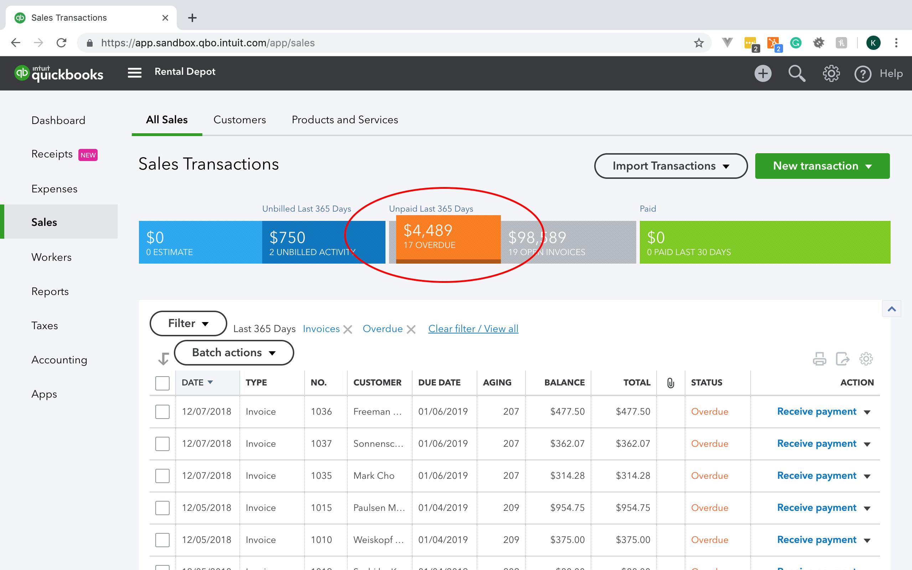Tick the checkbox for invoice 1036
The width and height of the screenshot is (912, 570).
tap(162, 412)
